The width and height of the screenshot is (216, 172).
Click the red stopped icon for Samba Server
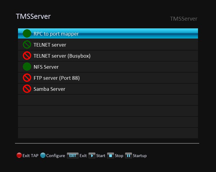pyautogui.click(x=27, y=89)
